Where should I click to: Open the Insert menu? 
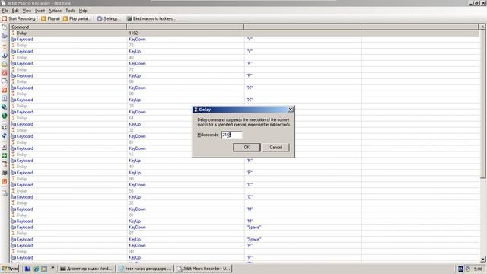click(x=40, y=11)
